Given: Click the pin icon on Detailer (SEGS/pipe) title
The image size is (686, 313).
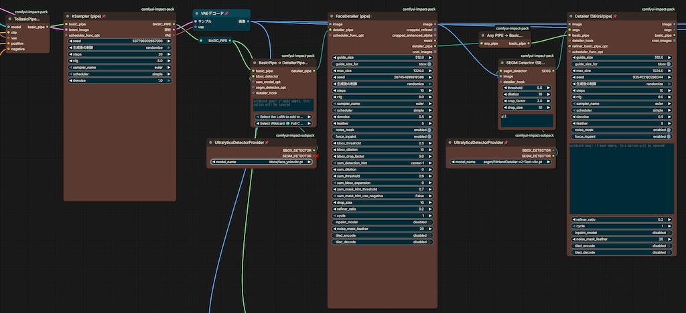Looking at the screenshot, I should point(615,16).
